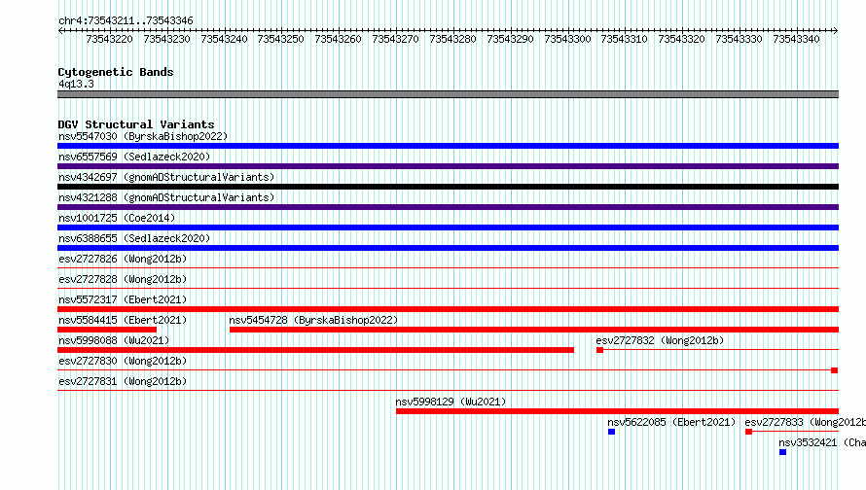
Task: Click the nsv4321288 (gnomADStructuralVariants) label
Action: click(x=166, y=197)
